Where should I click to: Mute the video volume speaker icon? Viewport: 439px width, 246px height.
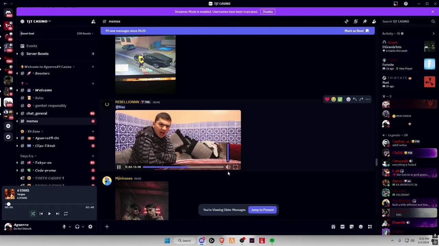(228, 167)
